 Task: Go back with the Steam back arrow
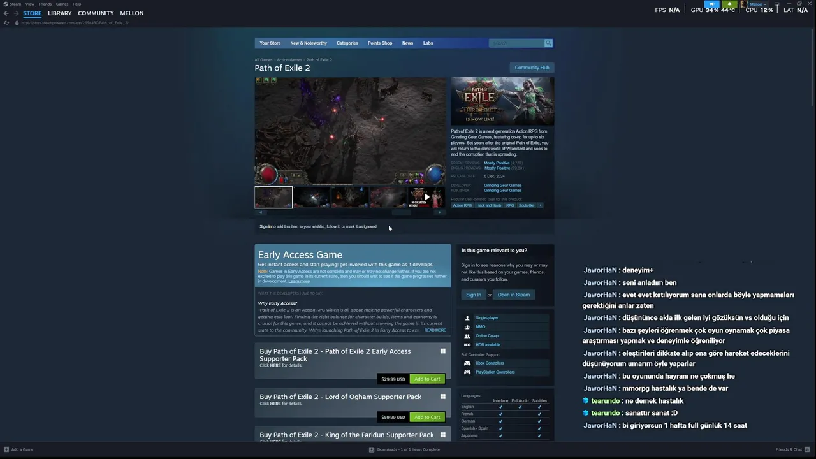(6, 13)
